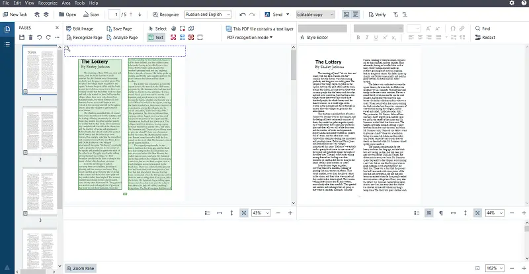The width and height of the screenshot is (529, 274).
Task: Open the Editable copy layout dropdown
Action: 315,15
